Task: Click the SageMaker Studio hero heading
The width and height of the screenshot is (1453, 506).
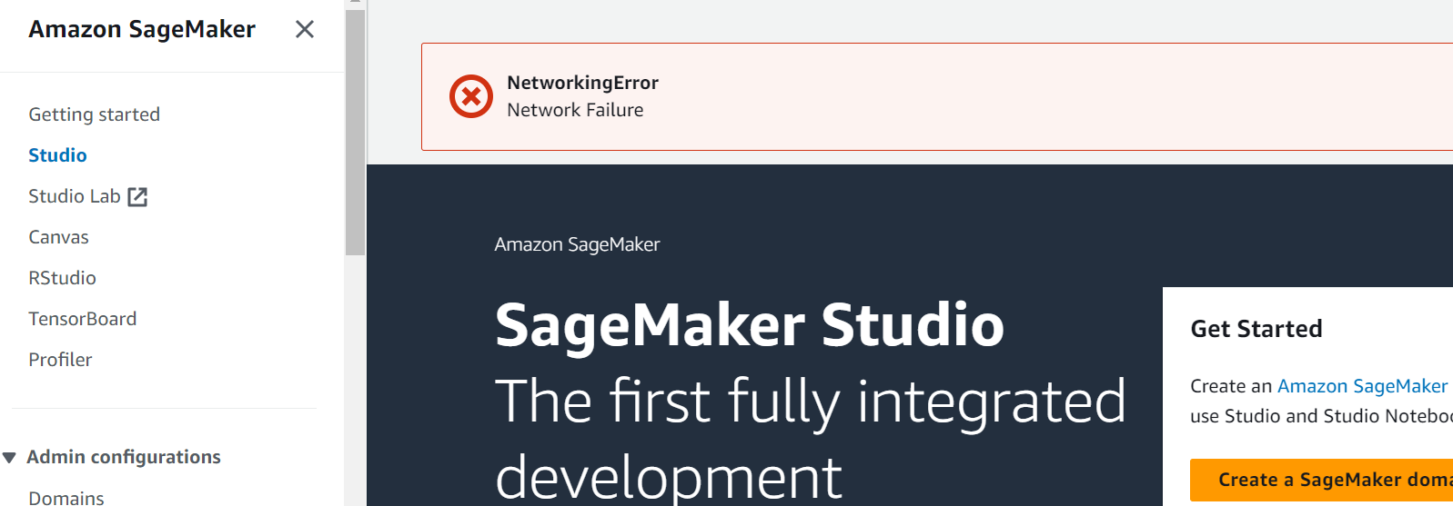Action: click(749, 325)
